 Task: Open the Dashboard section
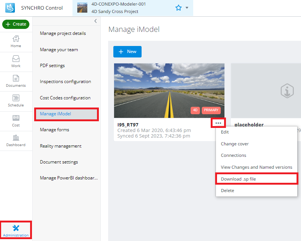tap(16, 141)
